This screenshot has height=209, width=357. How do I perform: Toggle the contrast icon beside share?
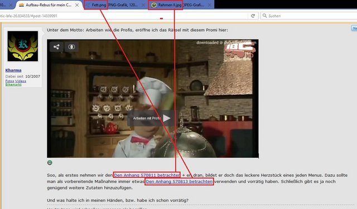coord(71,47)
